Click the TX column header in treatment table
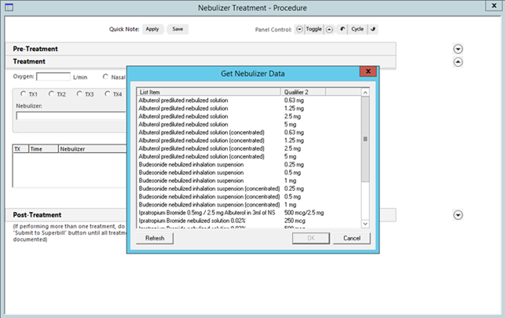Image resolution: width=505 pixels, height=318 pixels. [21, 149]
